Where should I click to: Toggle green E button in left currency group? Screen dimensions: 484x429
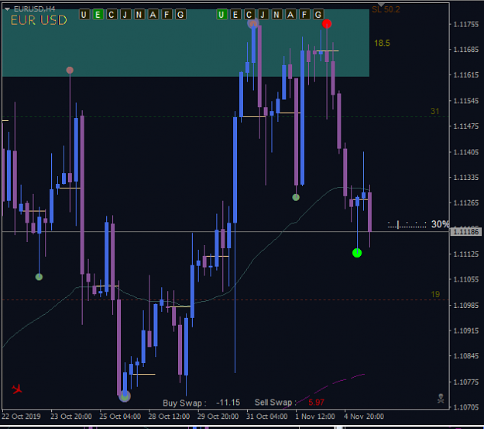coord(98,15)
